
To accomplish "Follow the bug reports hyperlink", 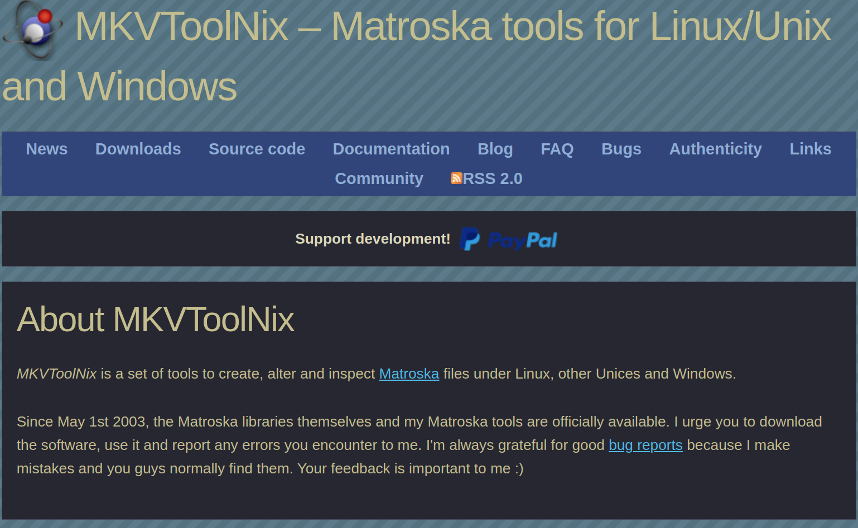I will point(645,445).
